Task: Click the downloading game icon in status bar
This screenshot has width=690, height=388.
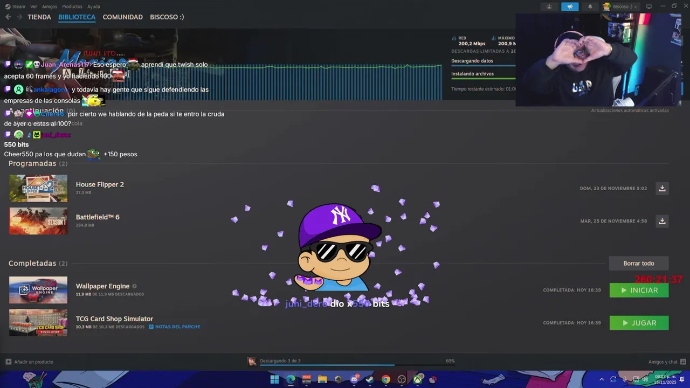Action: 252,362
